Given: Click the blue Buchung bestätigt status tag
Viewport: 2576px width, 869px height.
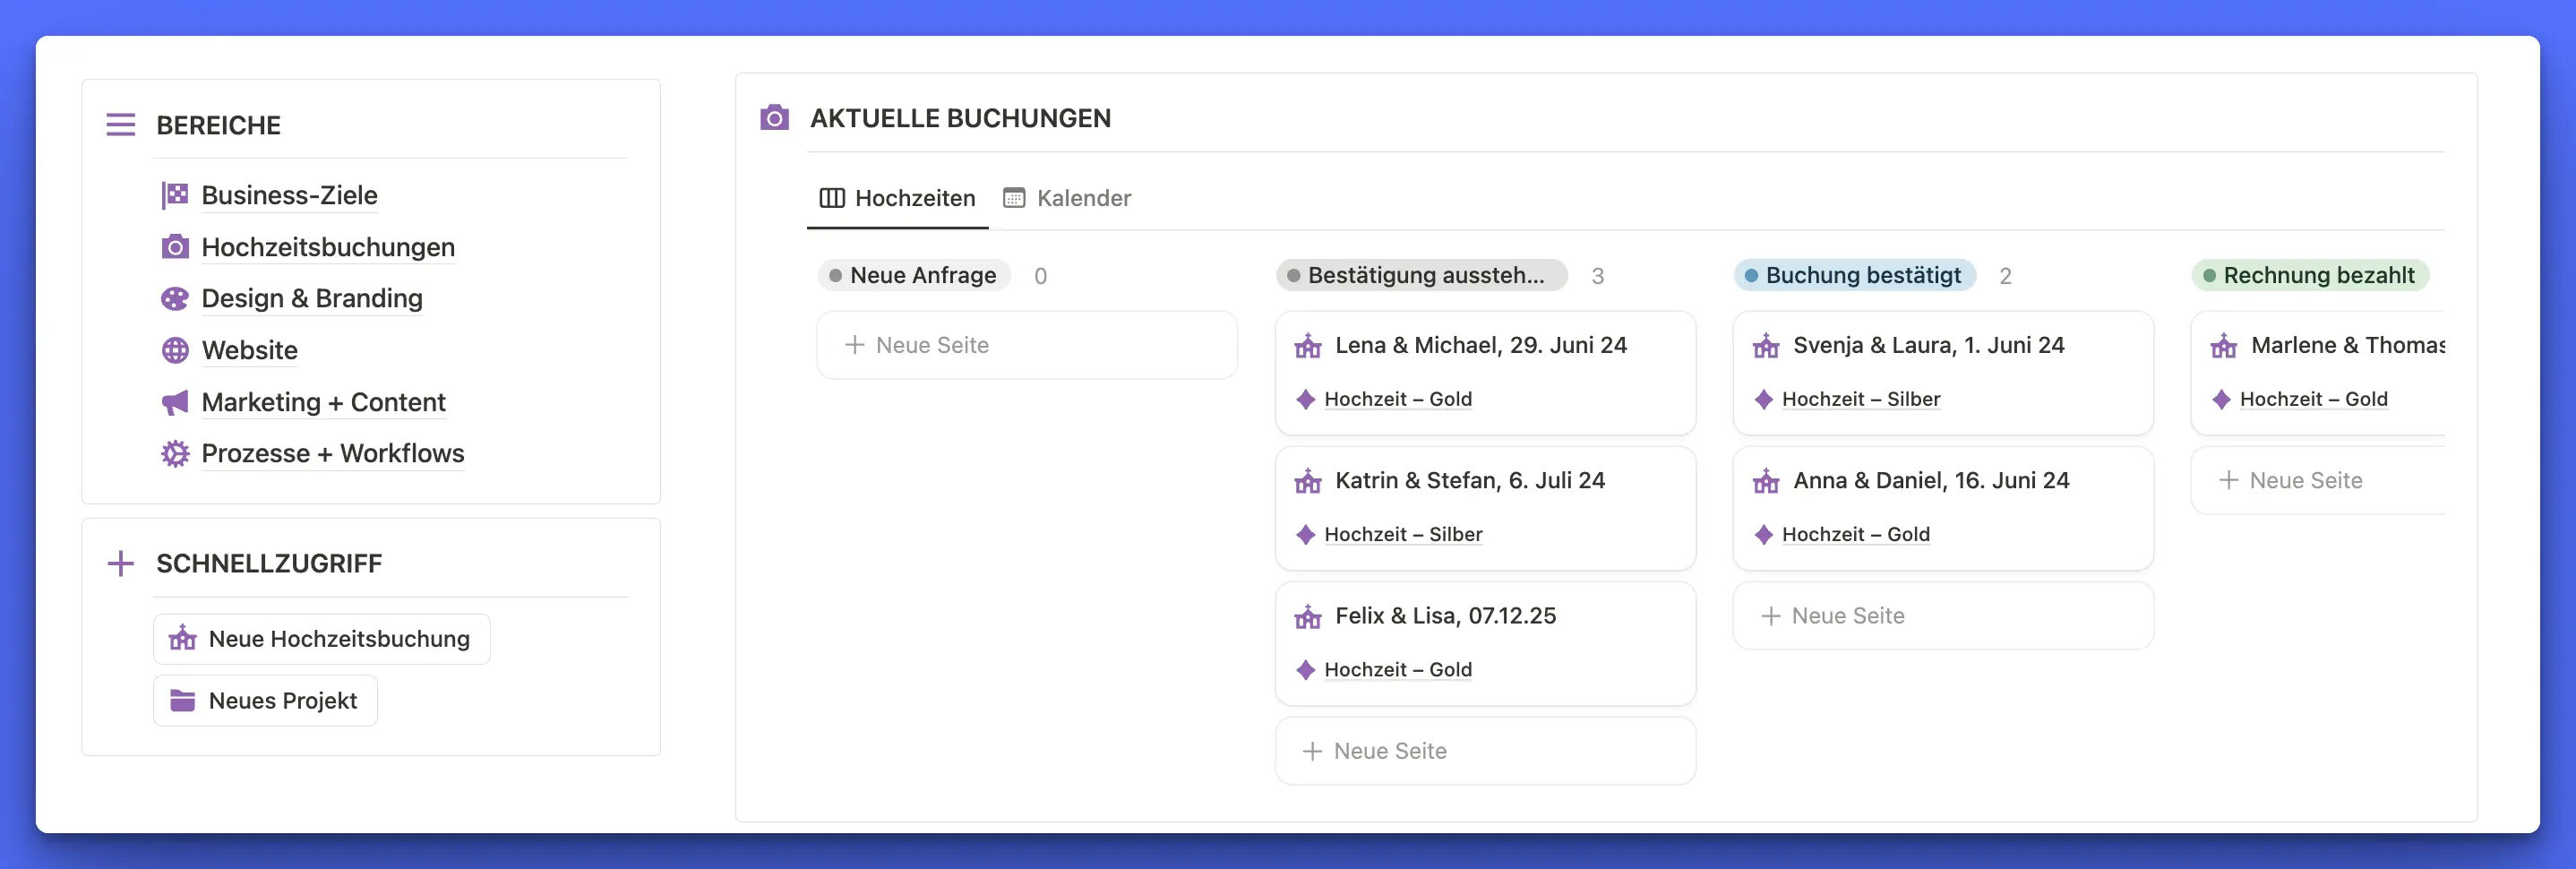Looking at the screenshot, I should pos(1854,276).
